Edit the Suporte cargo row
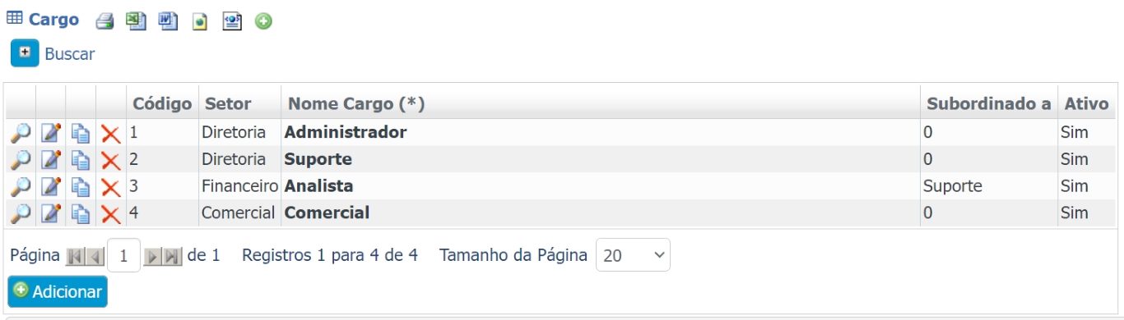This screenshot has width=1124, height=320. pos(51,159)
